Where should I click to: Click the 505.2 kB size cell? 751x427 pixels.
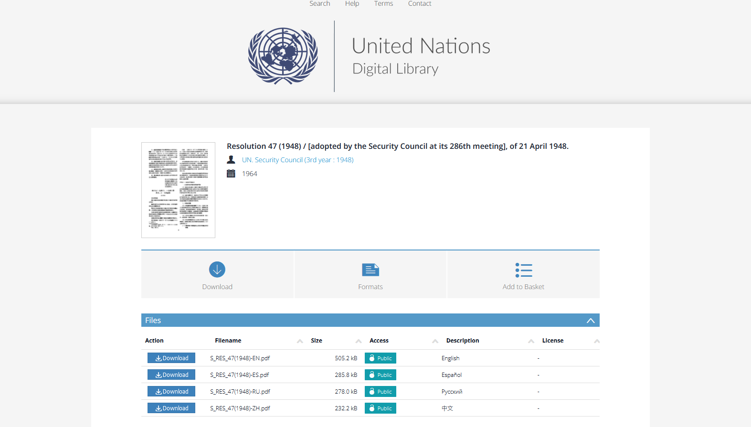click(346, 358)
